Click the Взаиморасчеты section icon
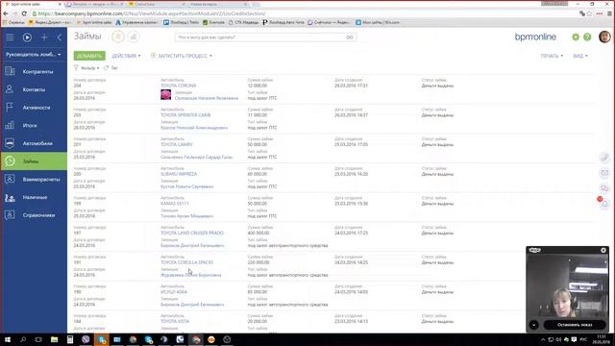The height and width of the screenshot is (346, 615). (x=10, y=179)
